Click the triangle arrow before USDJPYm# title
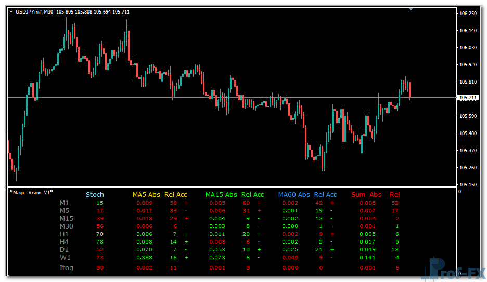The height and width of the screenshot is (282, 487). (11, 12)
